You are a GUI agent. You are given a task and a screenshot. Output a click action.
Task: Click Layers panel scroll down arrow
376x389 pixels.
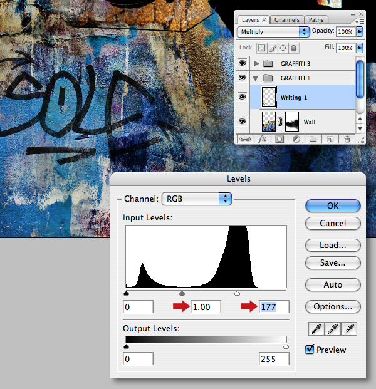tap(360, 128)
